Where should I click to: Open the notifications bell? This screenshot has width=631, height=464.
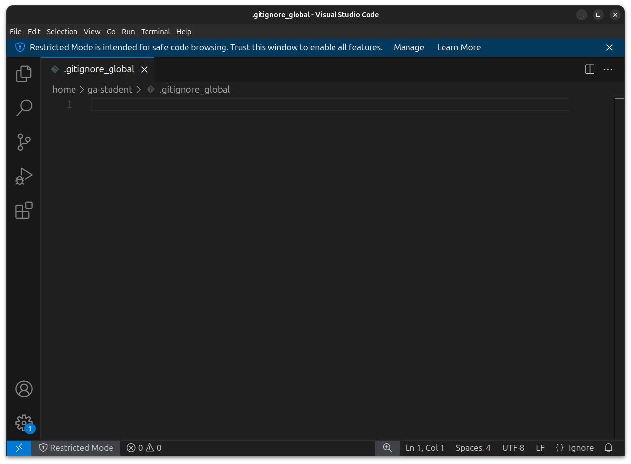tap(608, 448)
